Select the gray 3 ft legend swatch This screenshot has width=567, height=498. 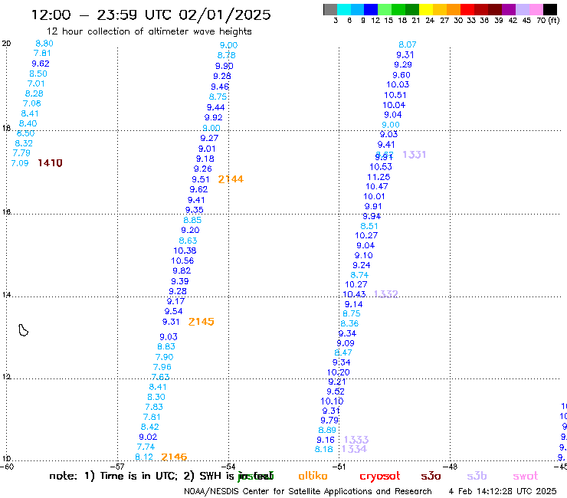[x=330, y=9]
